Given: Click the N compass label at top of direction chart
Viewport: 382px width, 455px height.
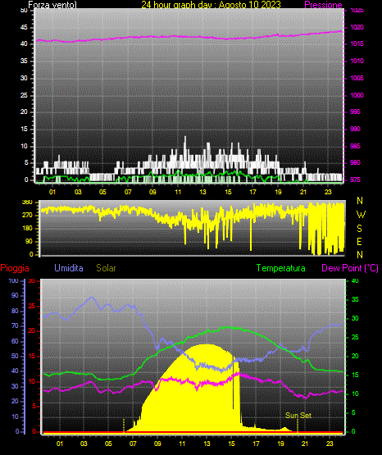Looking at the screenshot, I should click(360, 201).
